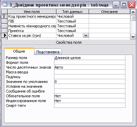Click the description cell of Примітка row

click(109, 31)
